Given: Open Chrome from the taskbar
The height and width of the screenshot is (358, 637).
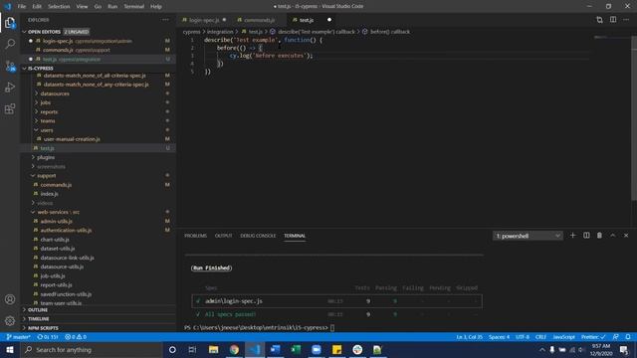Looking at the screenshot, I should (x=234, y=349).
